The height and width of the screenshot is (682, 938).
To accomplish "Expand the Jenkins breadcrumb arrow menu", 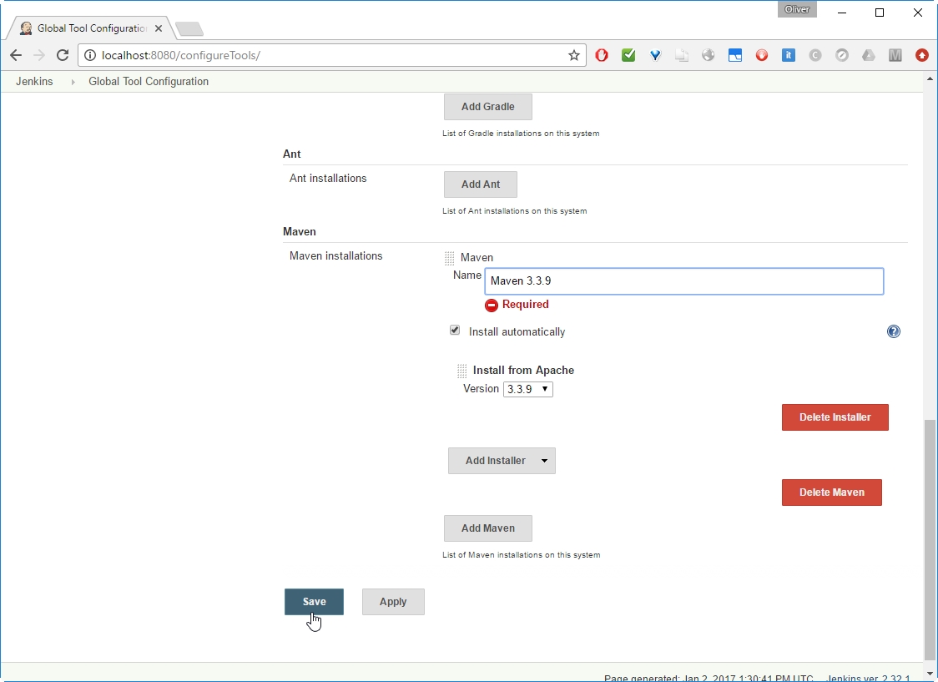I will tap(72, 82).
